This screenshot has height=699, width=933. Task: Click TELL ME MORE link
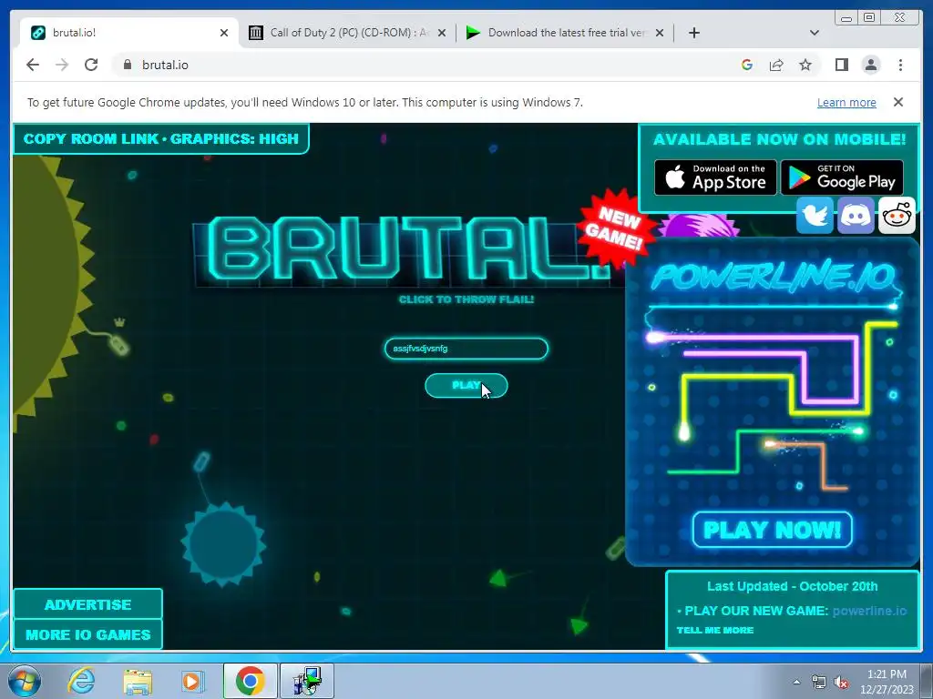coord(715,630)
